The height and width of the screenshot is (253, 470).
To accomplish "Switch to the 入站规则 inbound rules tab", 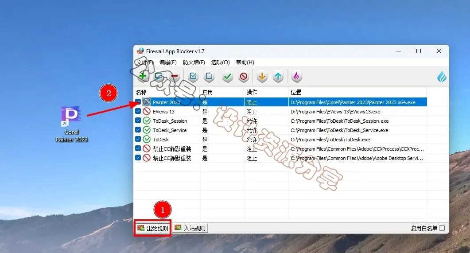I will 190,228.
